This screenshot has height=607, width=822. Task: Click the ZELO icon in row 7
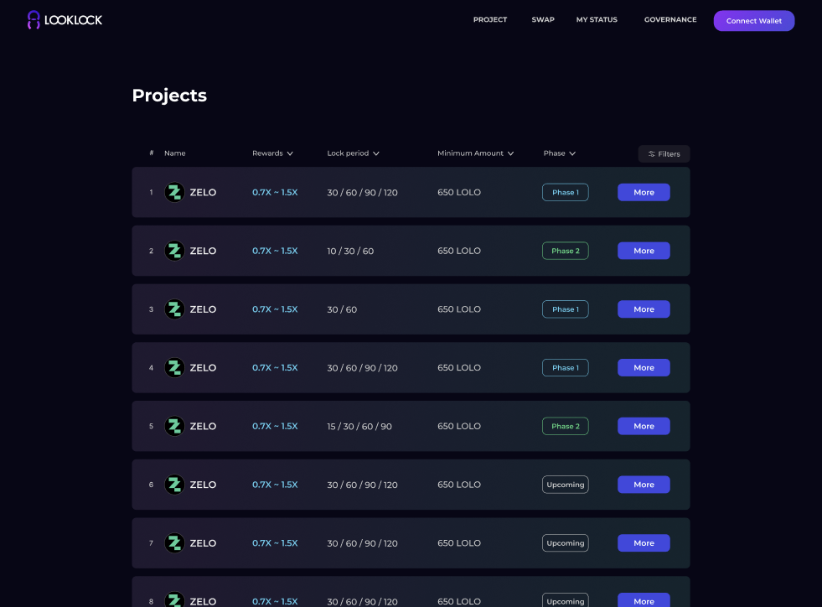coord(174,543)
